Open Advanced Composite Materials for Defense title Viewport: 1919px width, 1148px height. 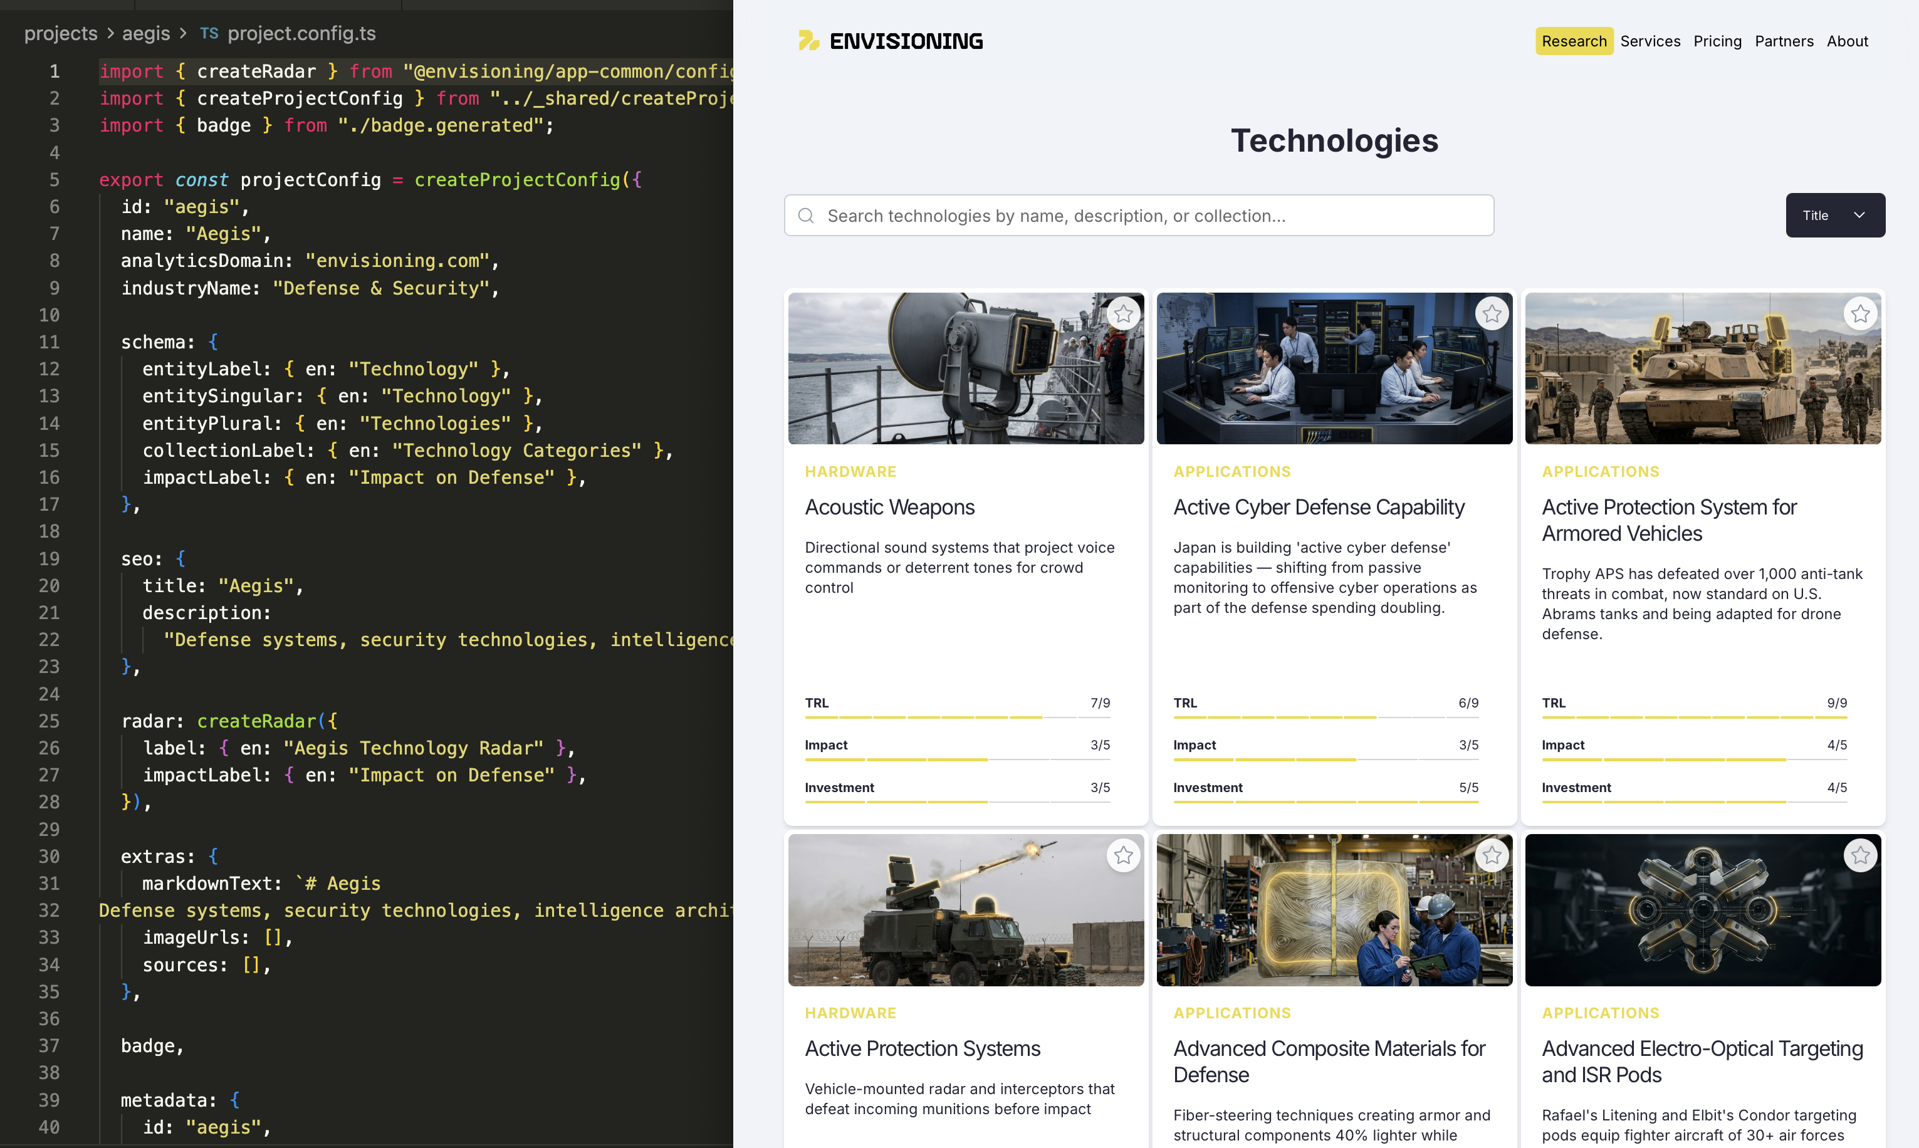coord(1329,1062)
